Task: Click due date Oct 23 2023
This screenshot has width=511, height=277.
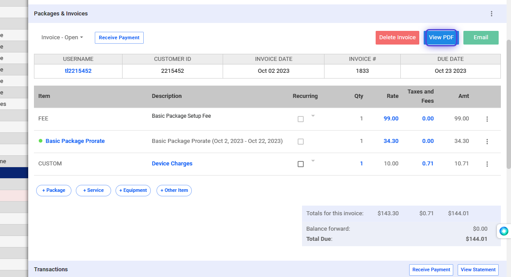Action: coord(451,71)
